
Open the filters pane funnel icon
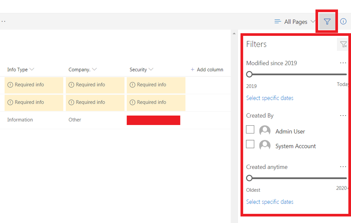[327, 22]
